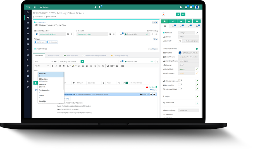
Task: Click the Interner Hinweis input field
Action: pyautogui.click(x=144, y=83)
